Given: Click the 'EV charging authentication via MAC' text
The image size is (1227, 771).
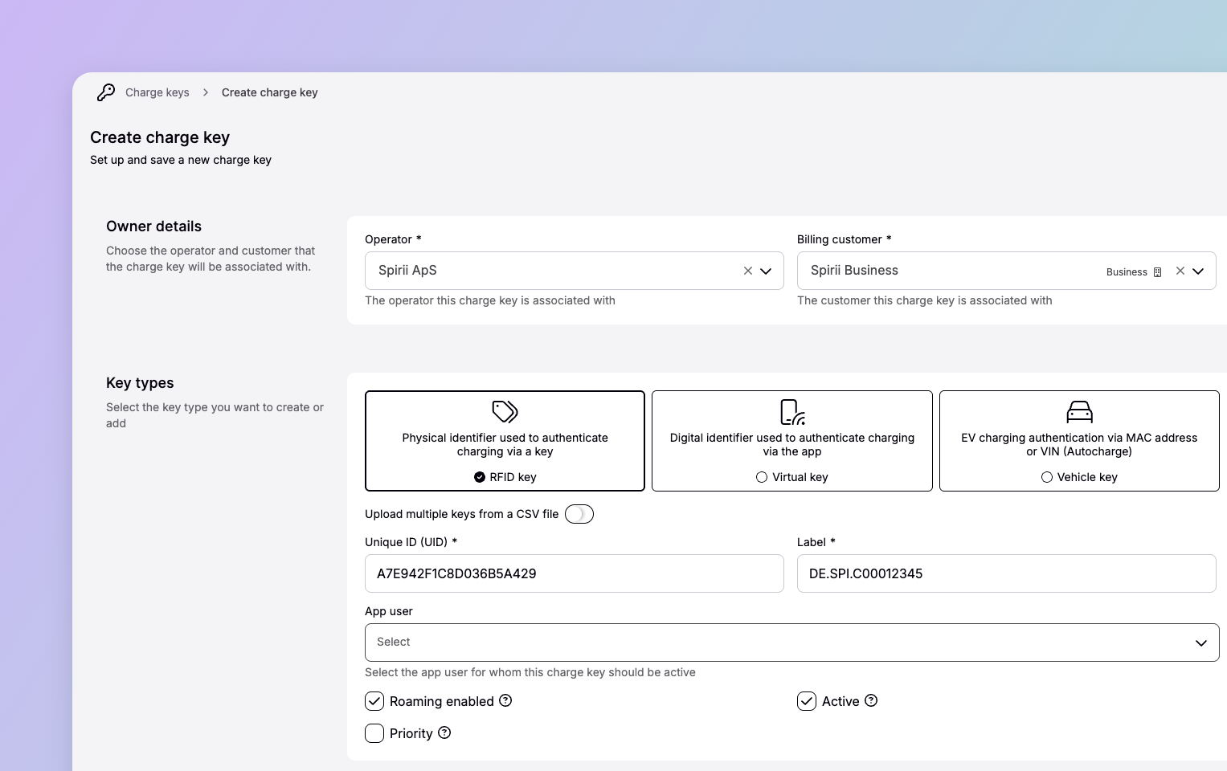Looking at the screenshot, I should pos(1079,444).
